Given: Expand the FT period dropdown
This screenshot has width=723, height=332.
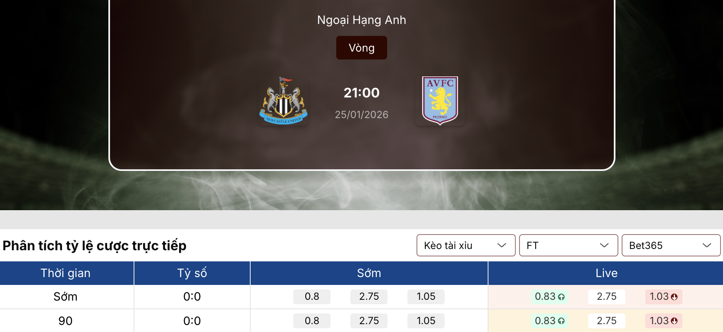Looking at the screenshot, I should 568,245.
